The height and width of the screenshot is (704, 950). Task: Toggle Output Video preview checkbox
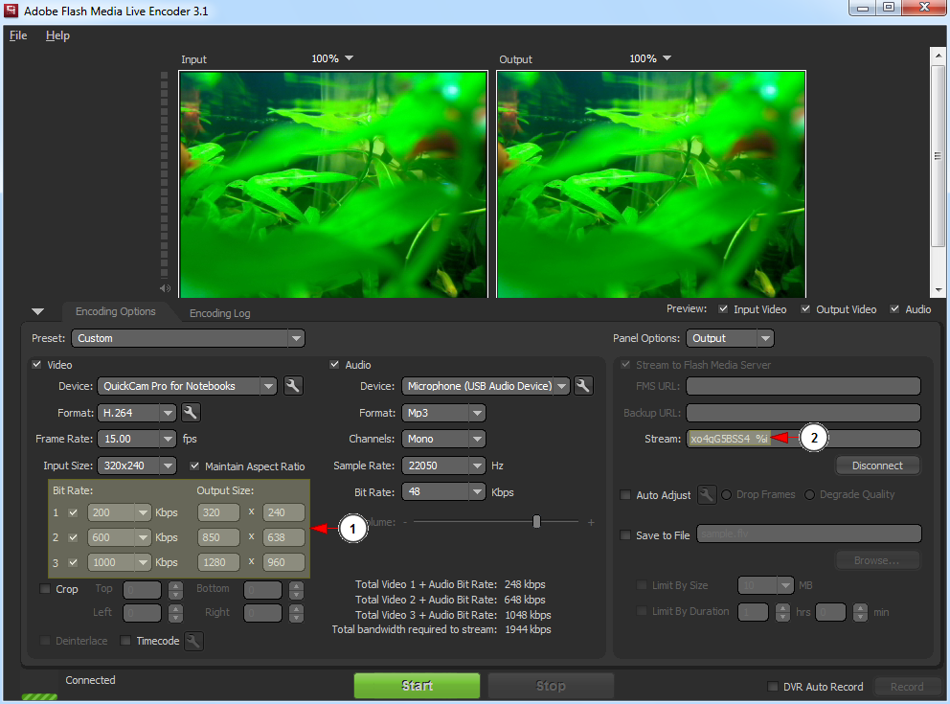(x=805, y=309)
